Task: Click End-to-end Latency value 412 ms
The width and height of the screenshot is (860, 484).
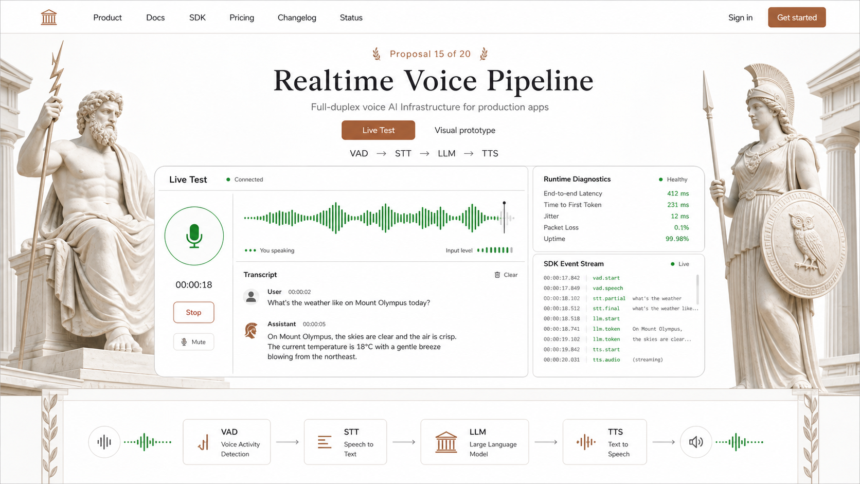Action: [x=678, y=193]
